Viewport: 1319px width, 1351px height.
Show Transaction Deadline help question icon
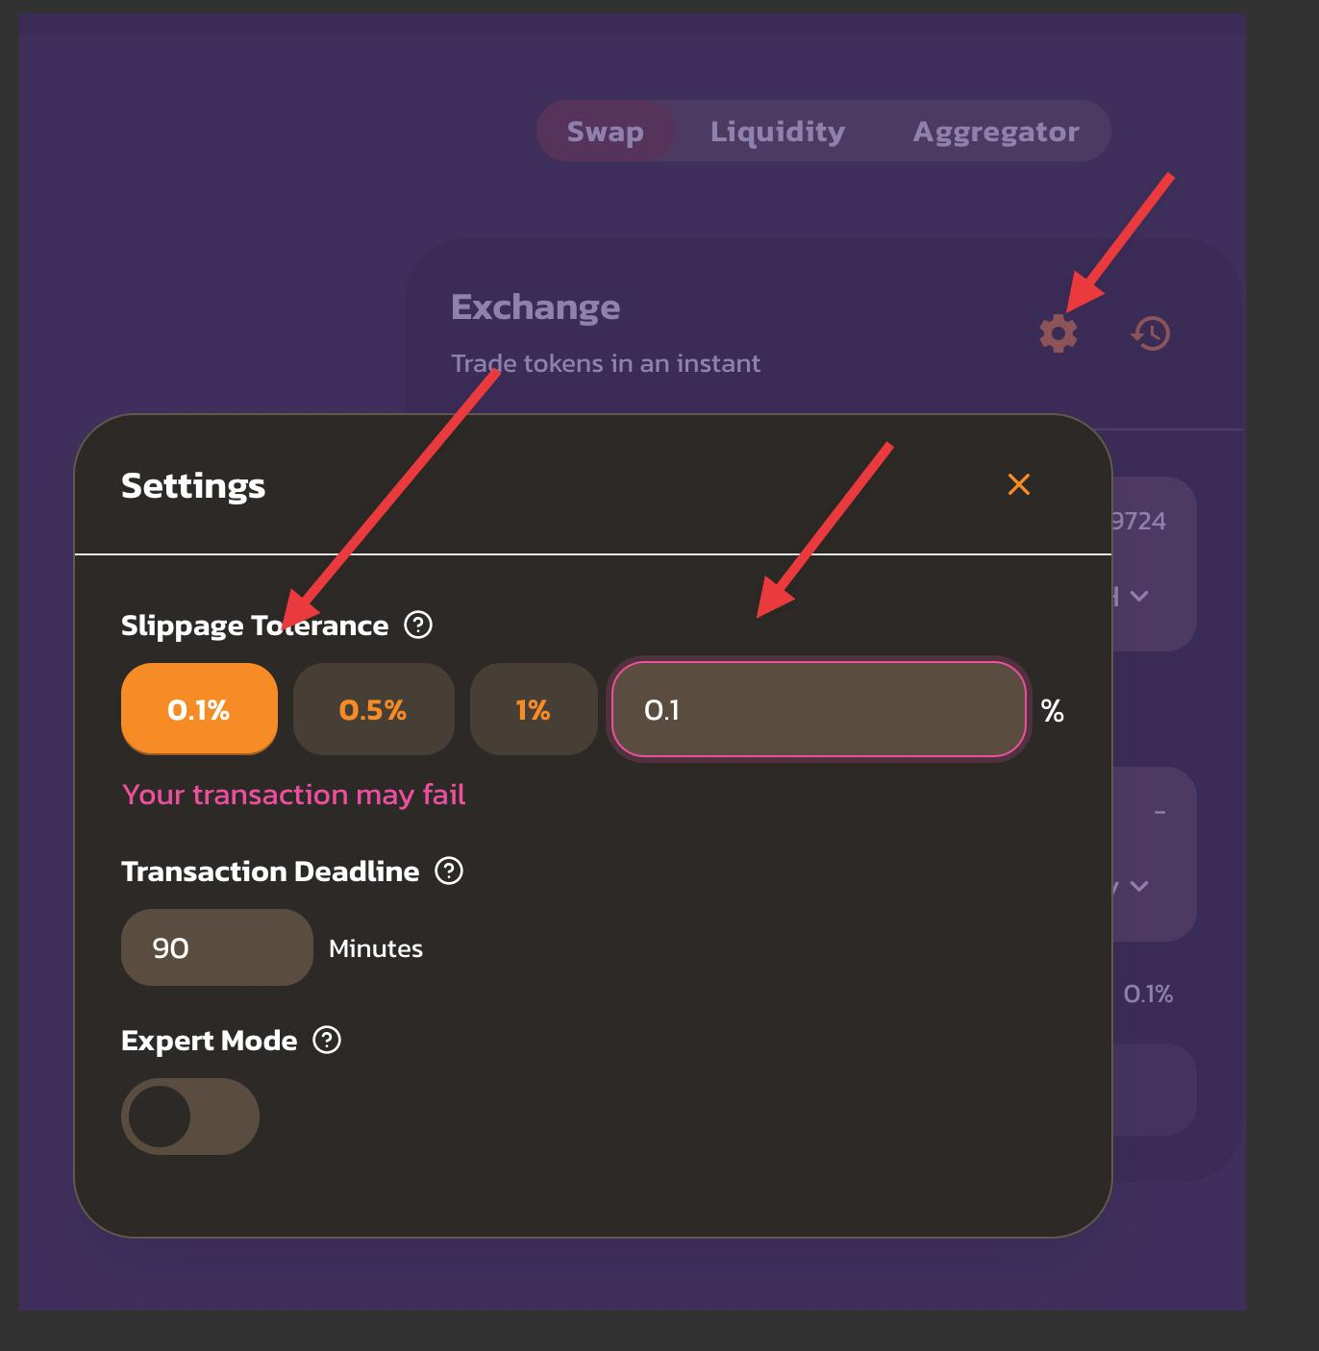tap(449, 871)
